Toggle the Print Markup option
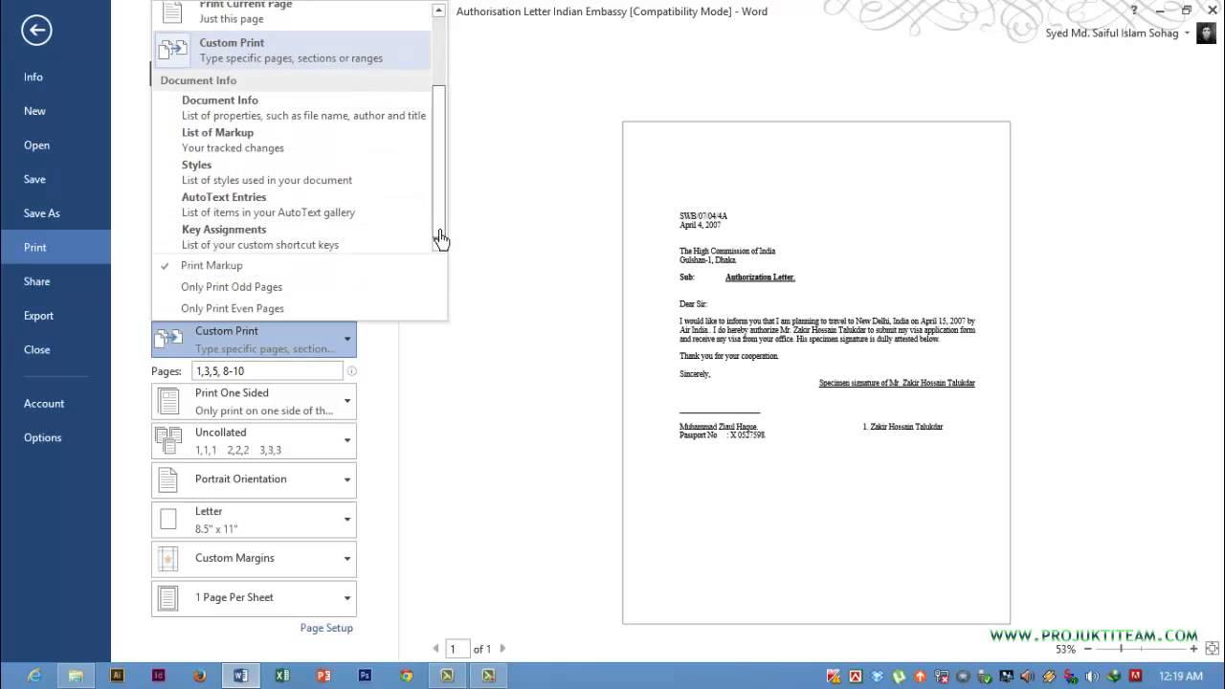1225x689 pixels. point(211,265)
